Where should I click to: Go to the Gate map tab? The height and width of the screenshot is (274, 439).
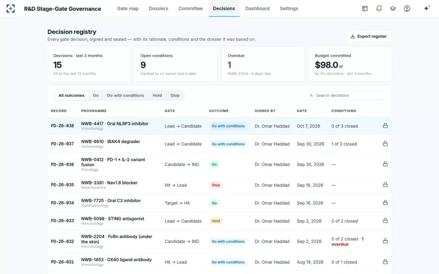point(128,8)
